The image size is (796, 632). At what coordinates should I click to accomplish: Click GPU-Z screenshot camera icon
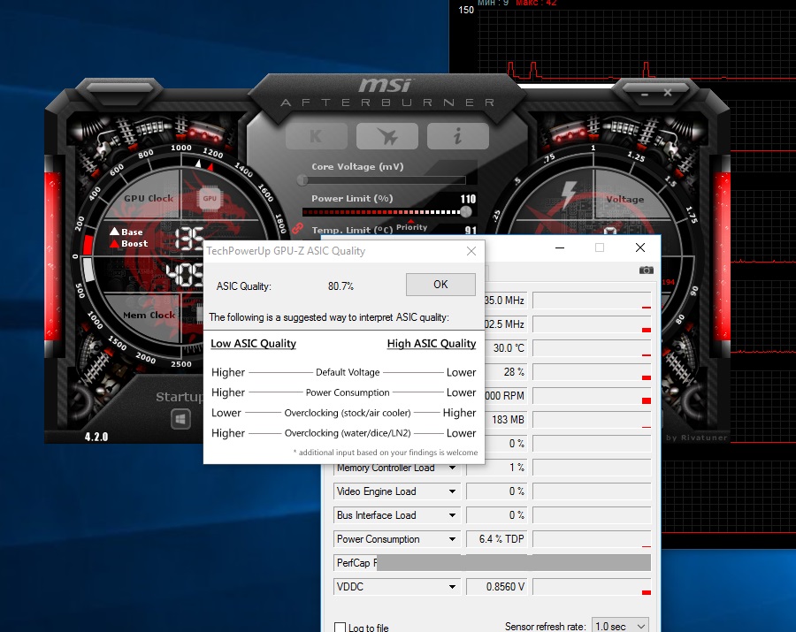coord(646,270)
